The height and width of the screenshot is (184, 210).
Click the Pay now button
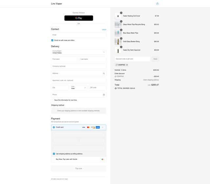coord(79,169)
